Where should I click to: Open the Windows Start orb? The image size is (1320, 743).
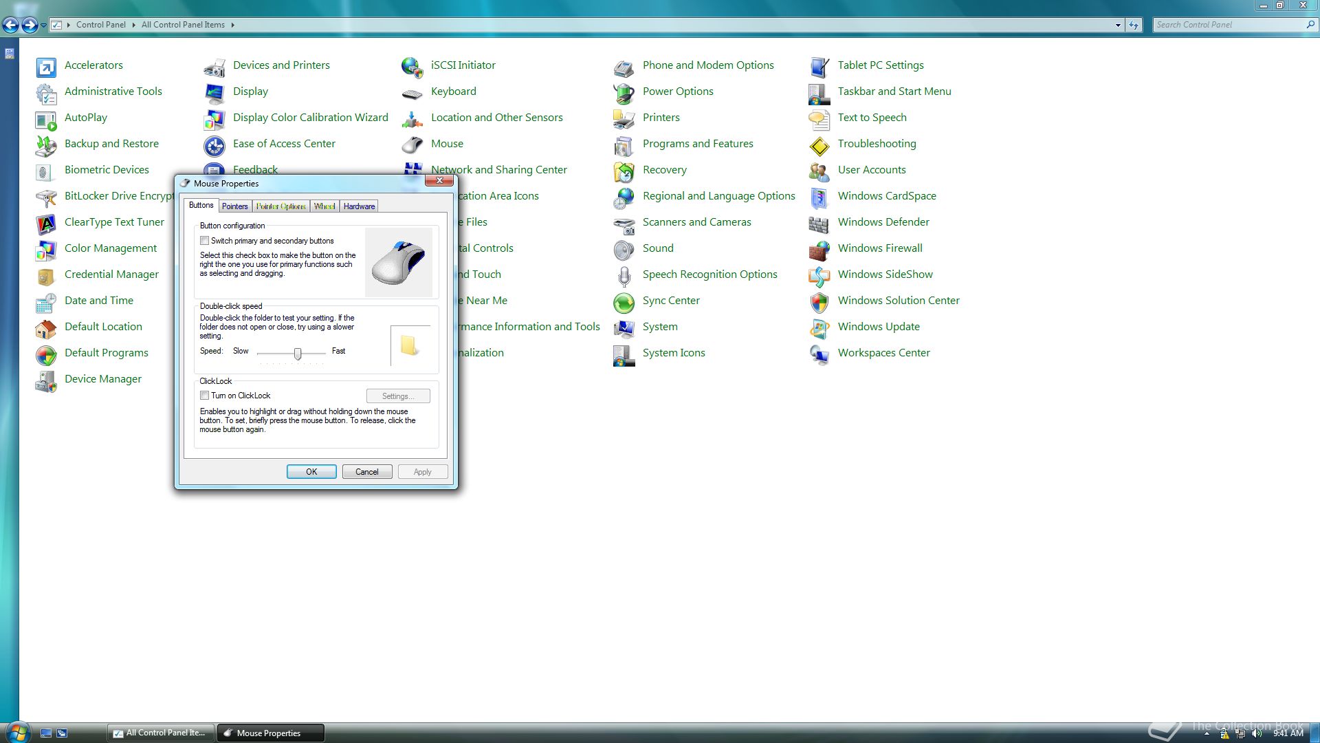pos(17,733)
